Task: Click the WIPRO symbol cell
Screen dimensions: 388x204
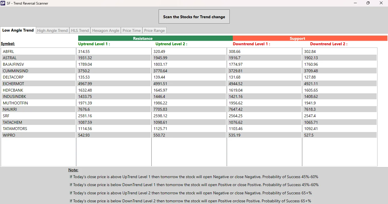Action: [9, 135]
